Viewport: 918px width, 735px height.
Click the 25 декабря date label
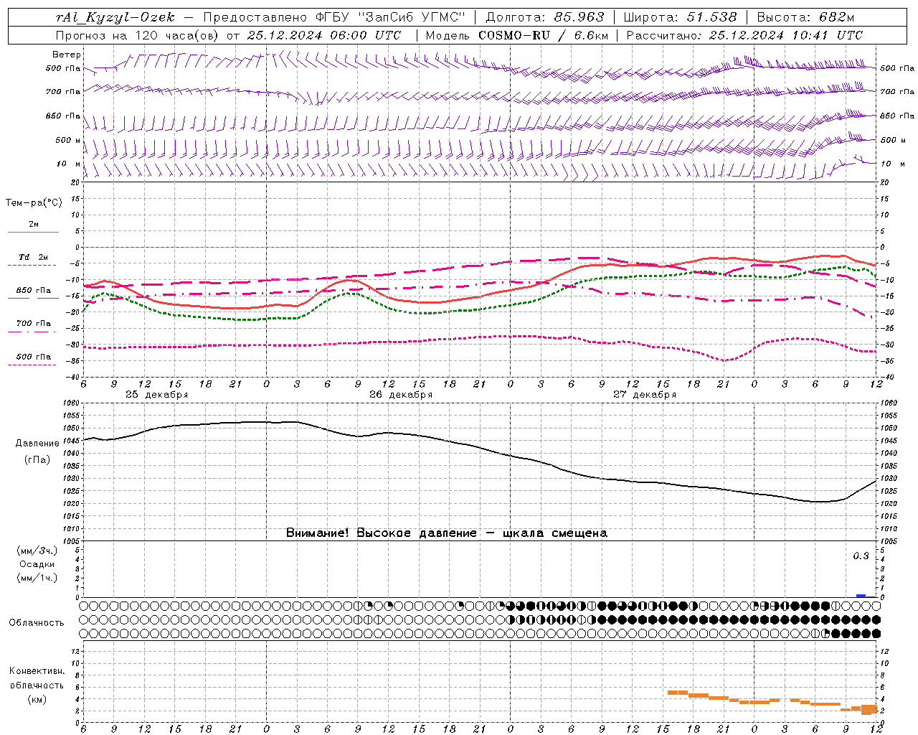point(156,395)
